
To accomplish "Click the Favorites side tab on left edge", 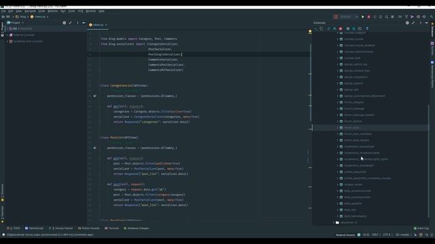I will (x=2, y=214).
